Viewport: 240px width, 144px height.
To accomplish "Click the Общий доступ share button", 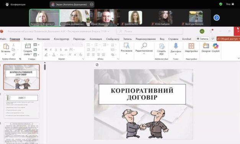I will click(229, 39).
